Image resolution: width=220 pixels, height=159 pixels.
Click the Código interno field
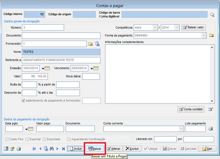35,14
